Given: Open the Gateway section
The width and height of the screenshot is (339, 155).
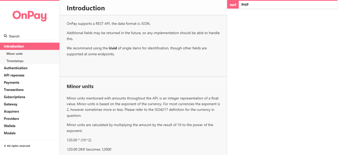Looking at the screenshot, I should coord(11,104).
